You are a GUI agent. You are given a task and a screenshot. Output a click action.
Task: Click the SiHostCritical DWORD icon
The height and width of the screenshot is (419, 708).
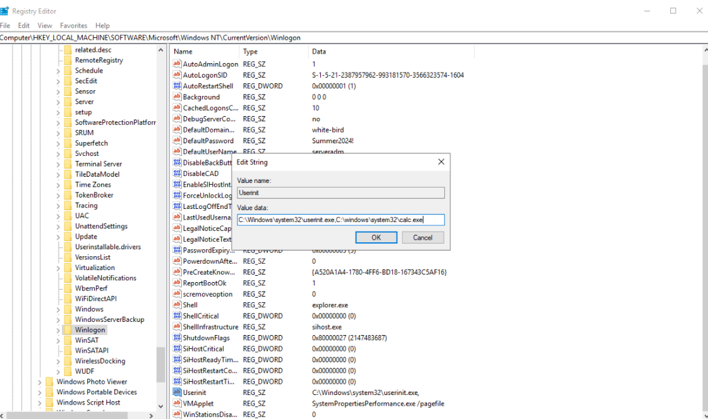click(177, 348)
